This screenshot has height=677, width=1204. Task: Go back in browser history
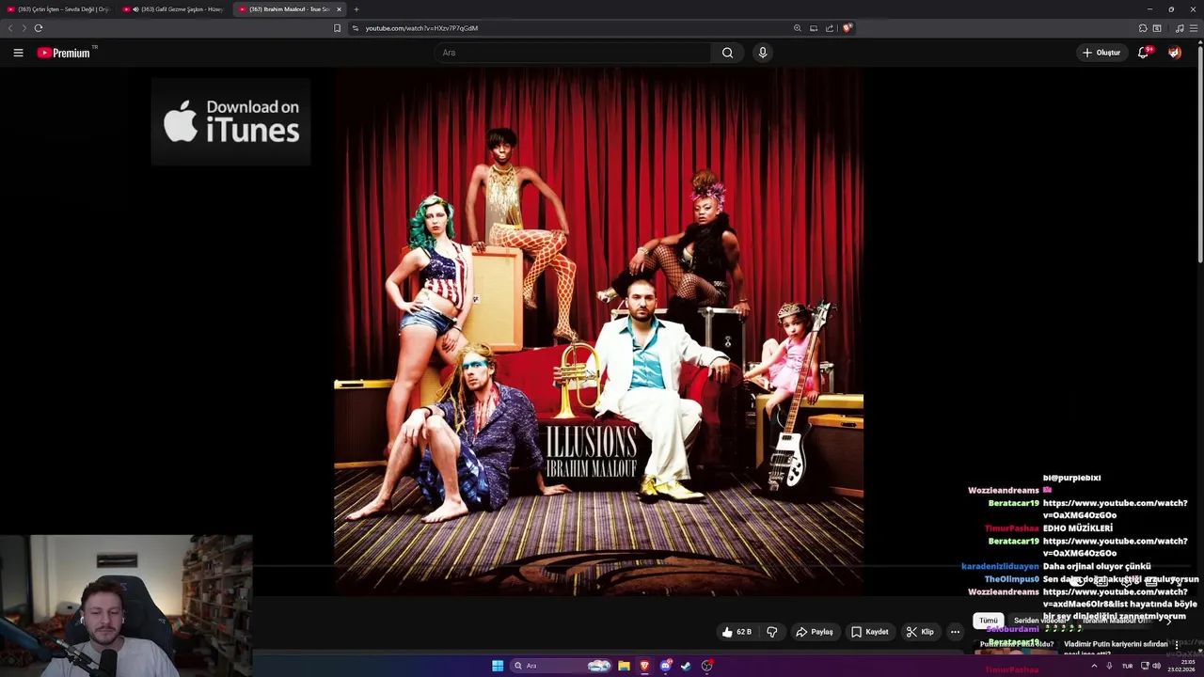pyautogui.click(x=10, y=28)
